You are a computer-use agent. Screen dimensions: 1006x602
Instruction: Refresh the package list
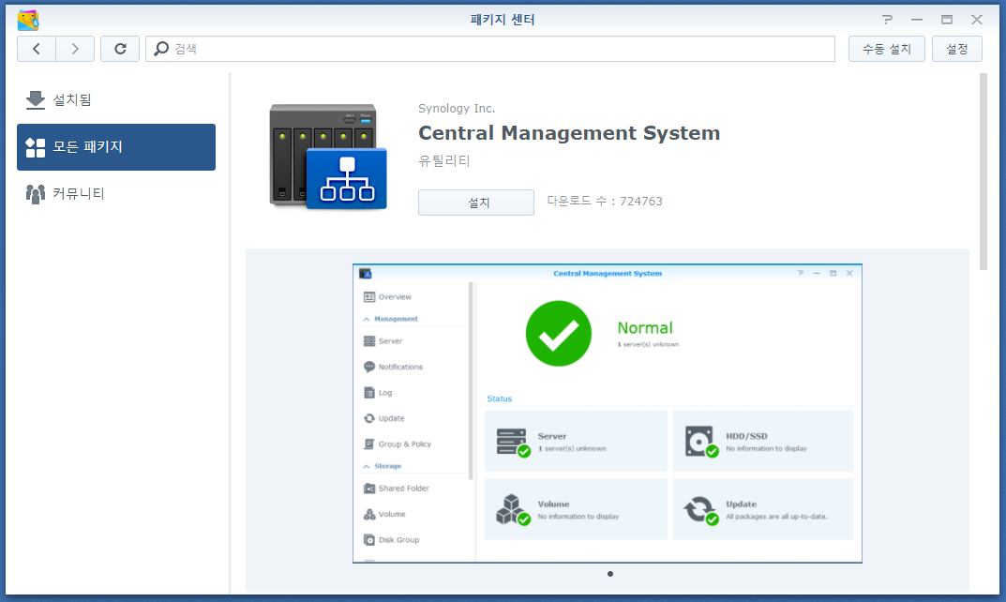click(120, 49)
